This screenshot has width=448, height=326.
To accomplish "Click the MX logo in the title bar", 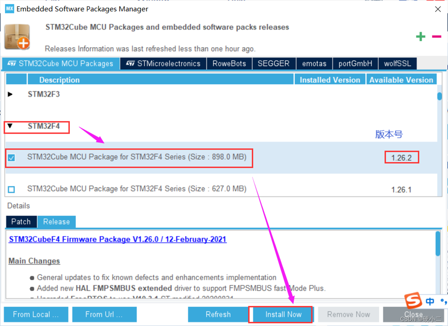I will (x=9, y=9).
